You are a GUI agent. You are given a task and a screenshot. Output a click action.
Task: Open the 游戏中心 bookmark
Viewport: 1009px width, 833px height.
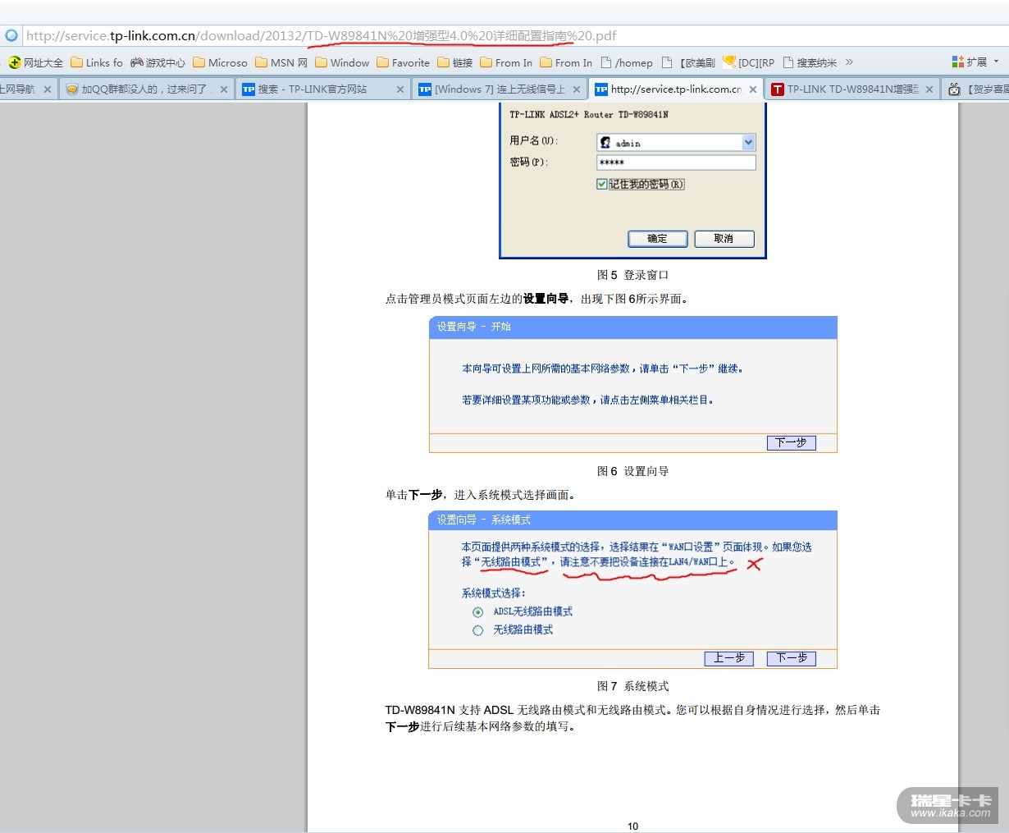tap(158, 62)
